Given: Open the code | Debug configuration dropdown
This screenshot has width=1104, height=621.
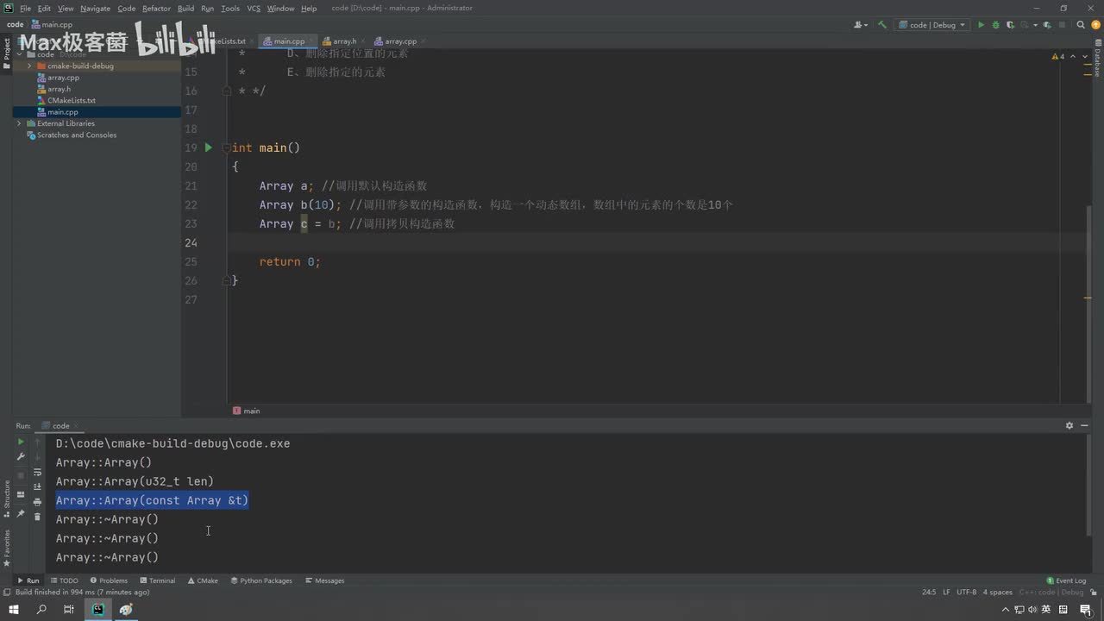Looking at the screenshot, I should [x=931, y=25].
